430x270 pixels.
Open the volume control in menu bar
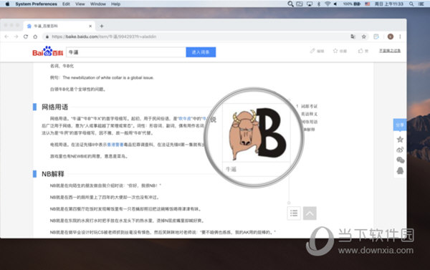click(x=335, y=4)
